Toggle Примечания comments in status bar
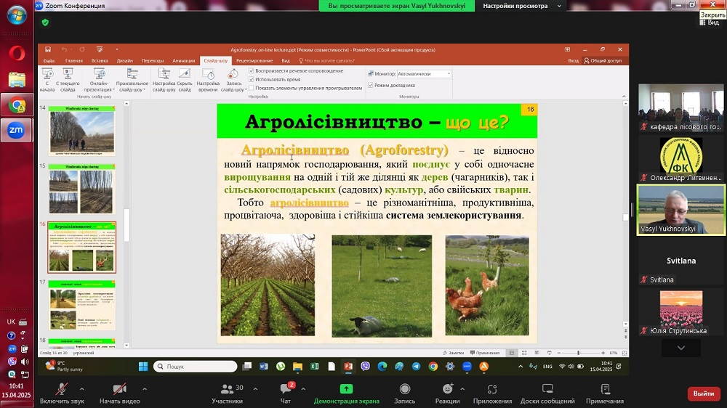 pos(484,353)
